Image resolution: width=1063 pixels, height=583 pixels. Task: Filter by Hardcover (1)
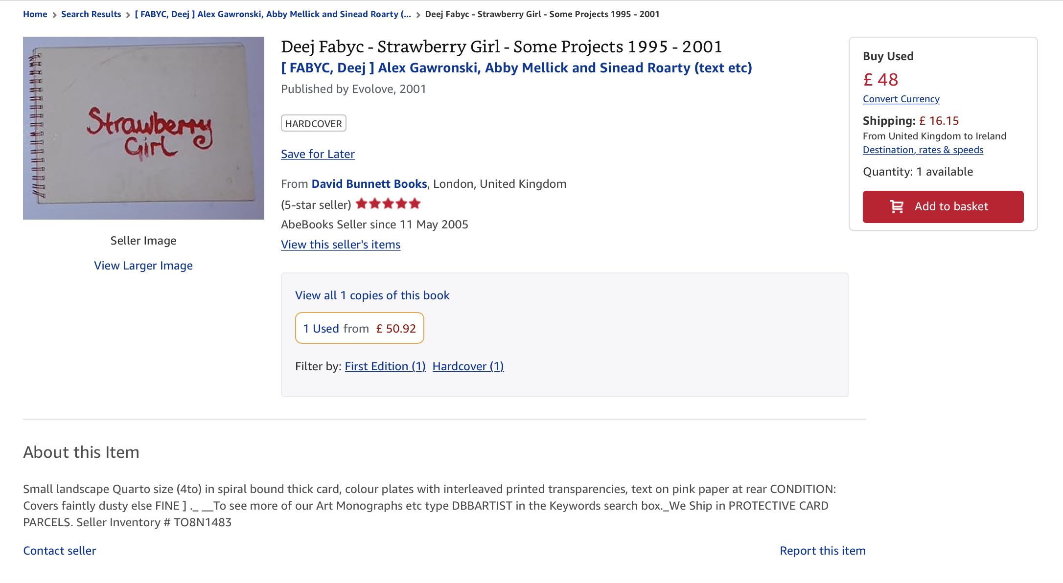point(468,366)
